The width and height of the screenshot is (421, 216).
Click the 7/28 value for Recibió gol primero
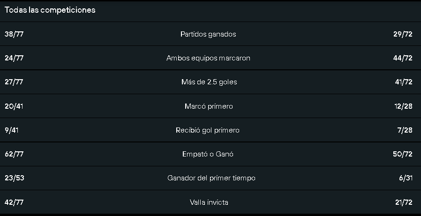405,130
